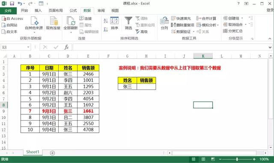This screenshot has height=163, width=274.
Task: Open existing connections (现有连接)
Action: point(53,23)
